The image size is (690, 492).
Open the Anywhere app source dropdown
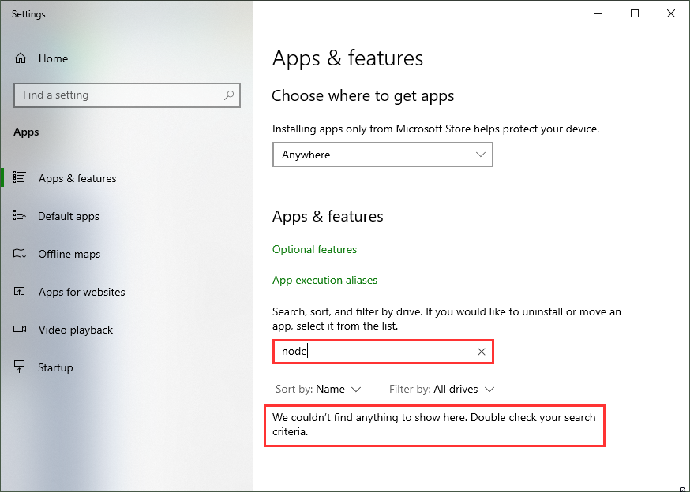383,155
